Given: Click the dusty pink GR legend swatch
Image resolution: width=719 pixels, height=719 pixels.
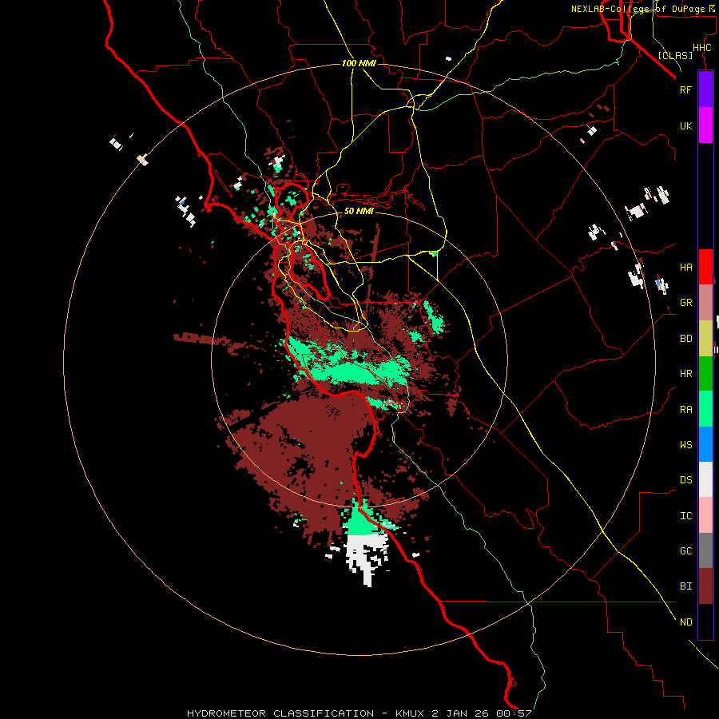Looking at the screenshot, I should click(705, 303).
